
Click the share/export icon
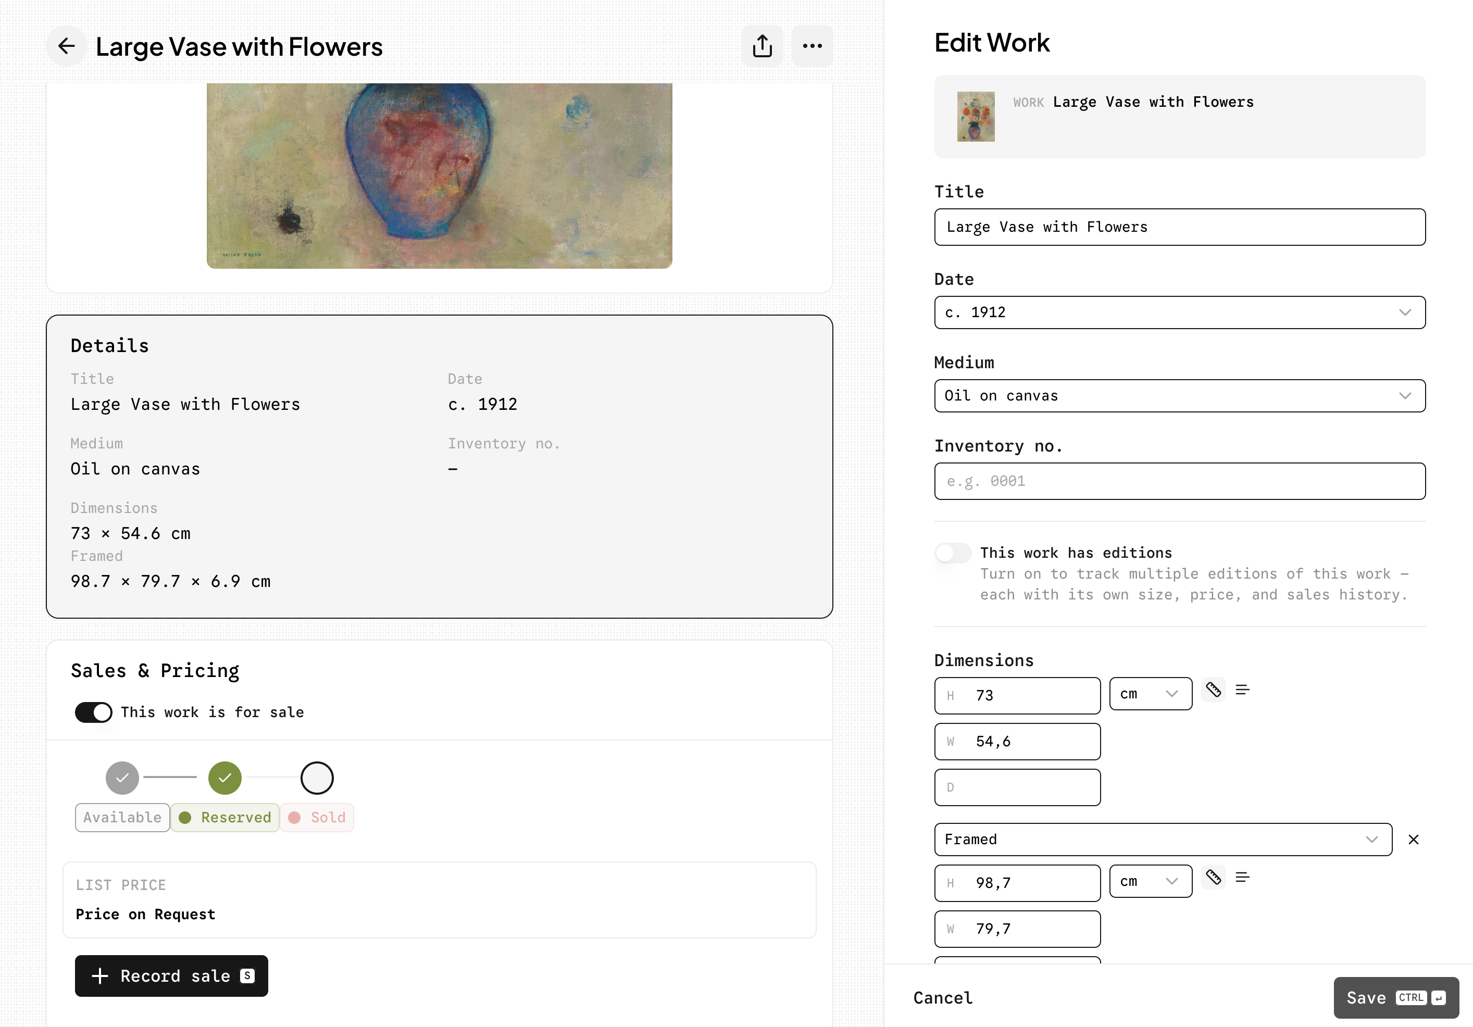(762, 46)
